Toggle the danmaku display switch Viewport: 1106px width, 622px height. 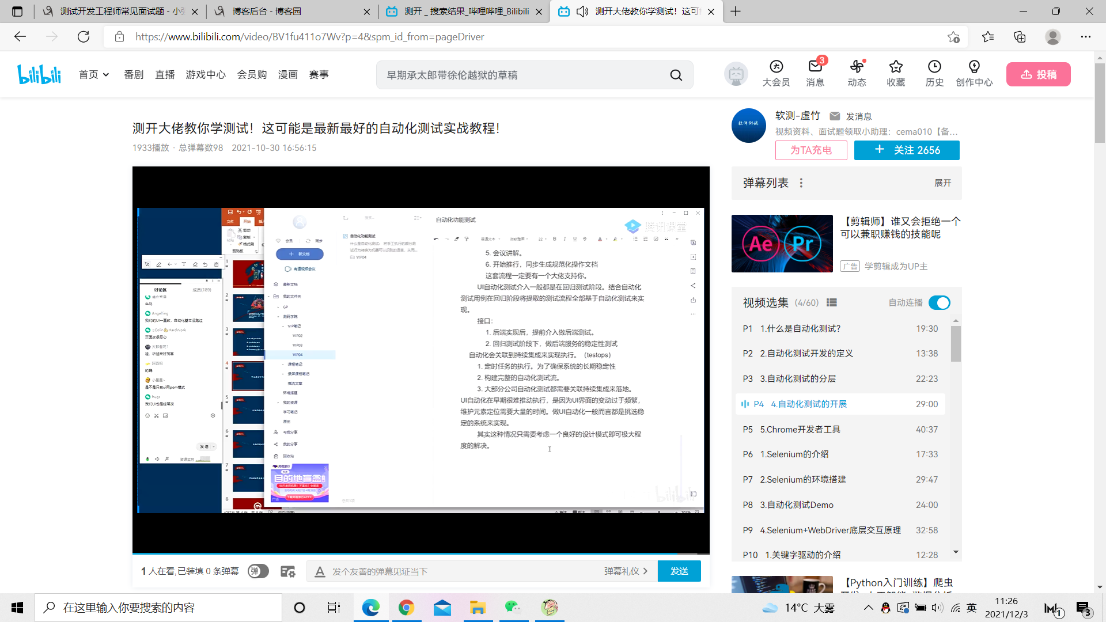tap(258, 571)
